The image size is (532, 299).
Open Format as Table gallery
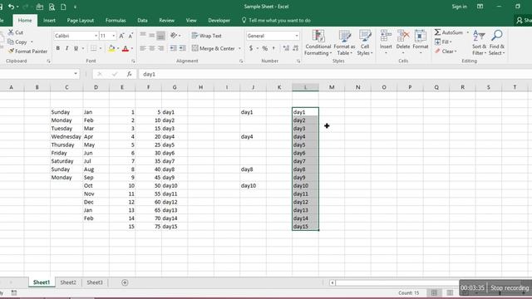pyautogui.click(x=344, y=42)
